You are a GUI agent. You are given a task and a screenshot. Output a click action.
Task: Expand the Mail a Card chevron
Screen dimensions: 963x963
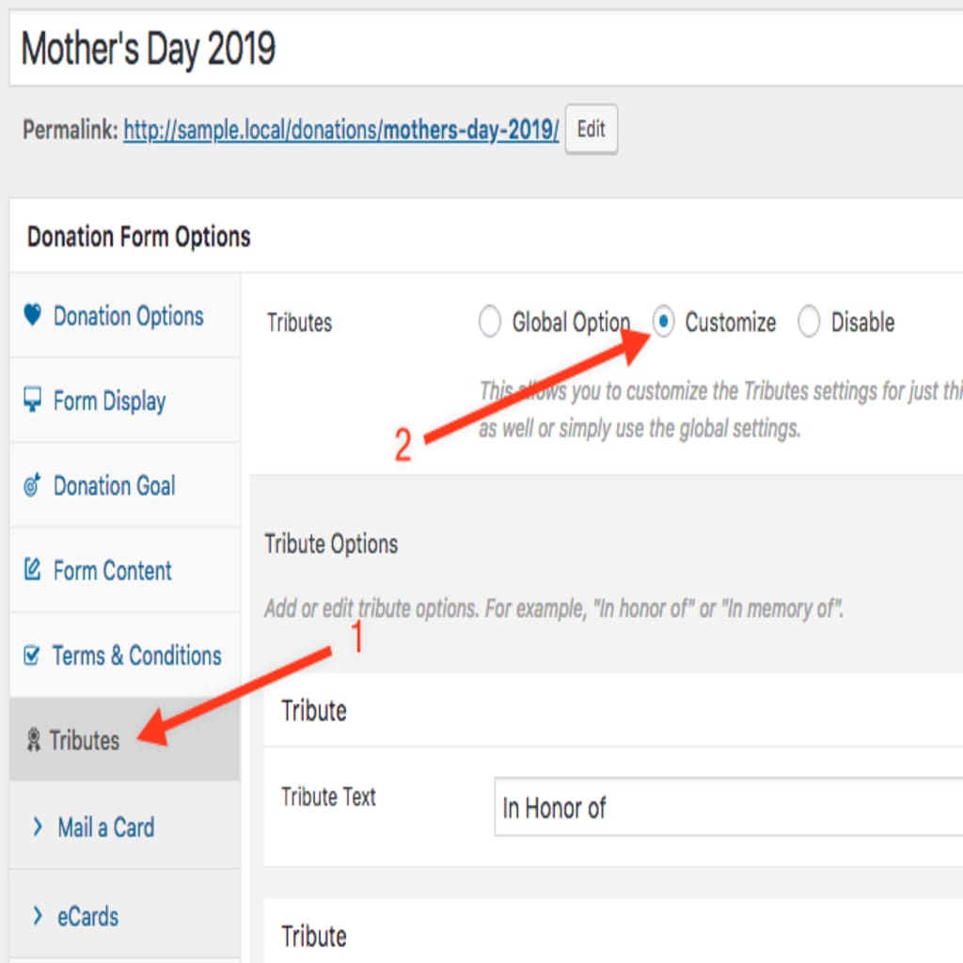point(38,827)
